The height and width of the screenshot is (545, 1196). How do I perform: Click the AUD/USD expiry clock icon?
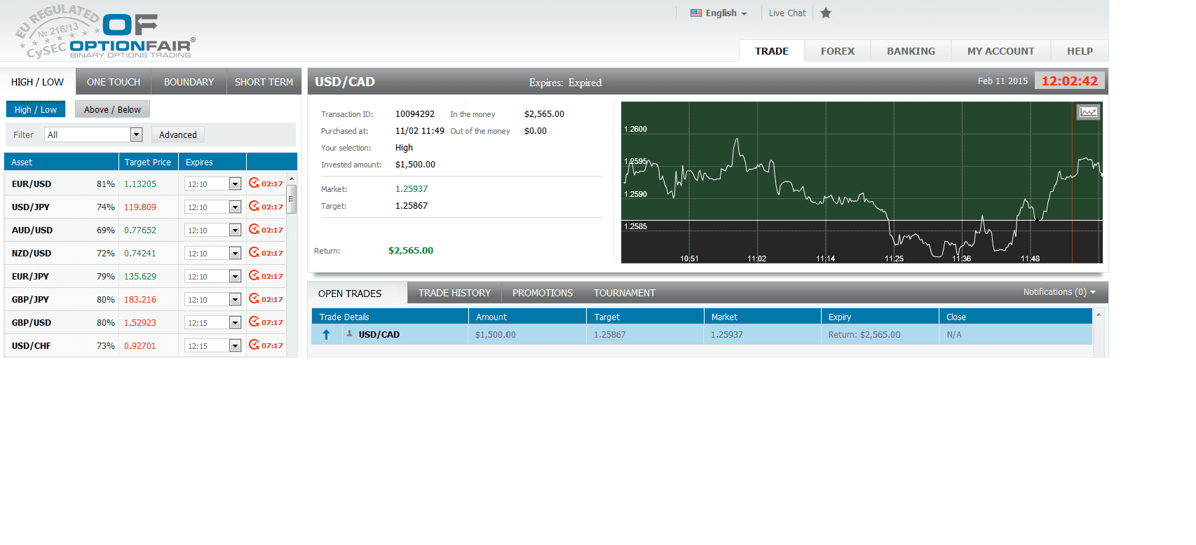coord(254,230)
